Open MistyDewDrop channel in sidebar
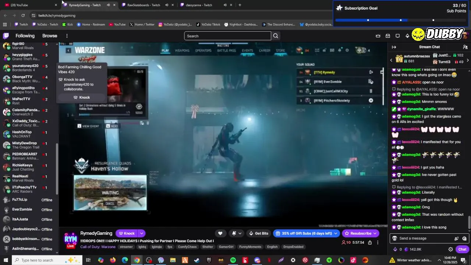Viewport: 471px width, 265px height. click(x=29, y=145)
